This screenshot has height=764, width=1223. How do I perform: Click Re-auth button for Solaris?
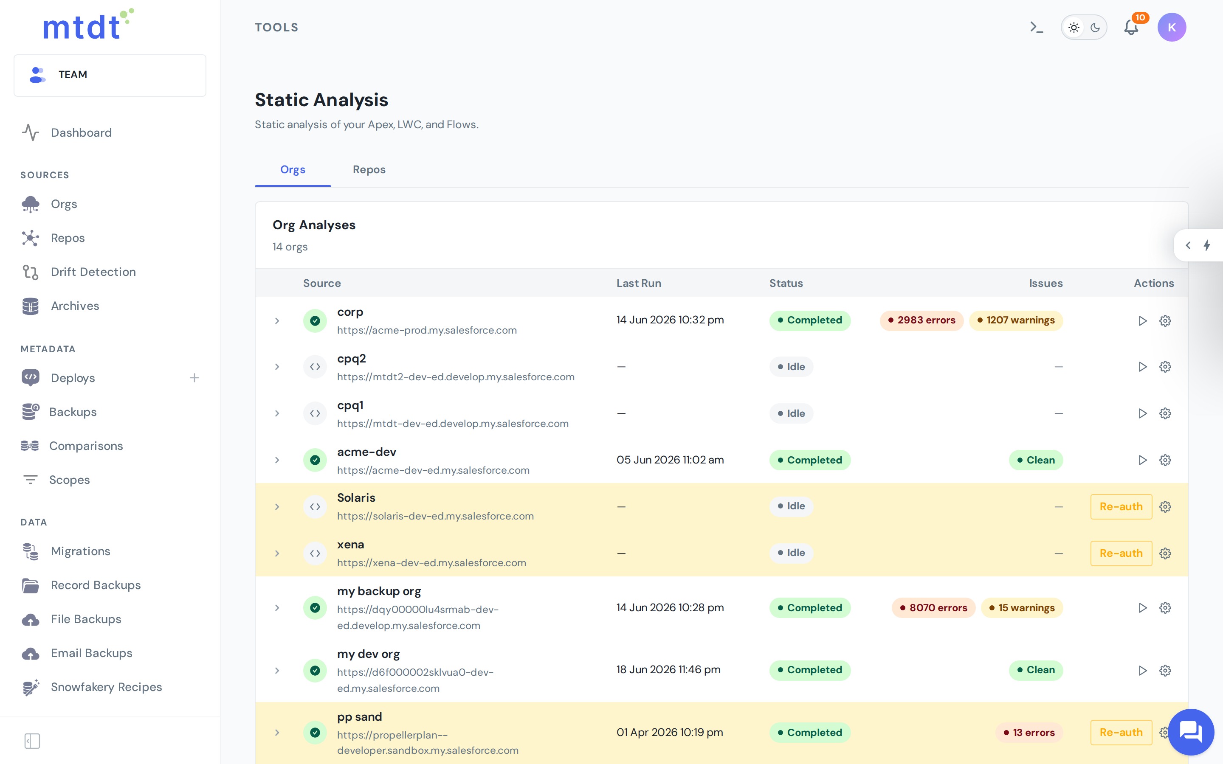1121,507
